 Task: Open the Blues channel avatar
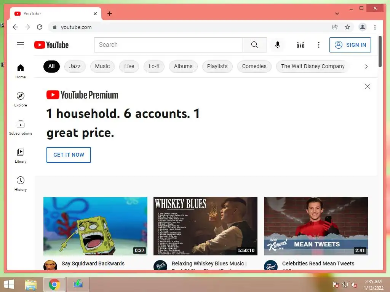click(x=160, y=265)
